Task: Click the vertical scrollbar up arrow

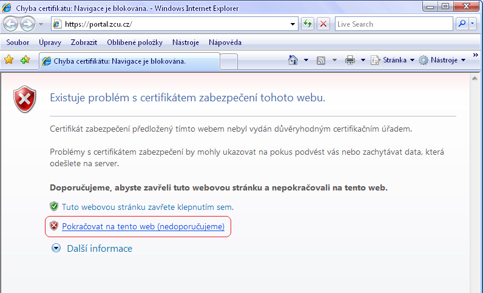Action: click(475, 79)
